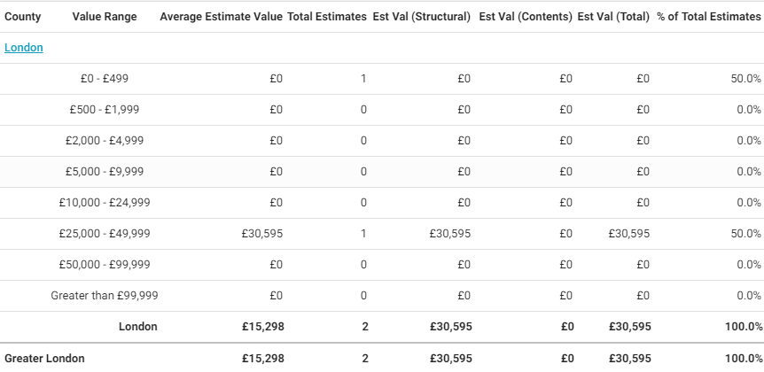Click the Est Val (Contents) header

pos(526,17)
